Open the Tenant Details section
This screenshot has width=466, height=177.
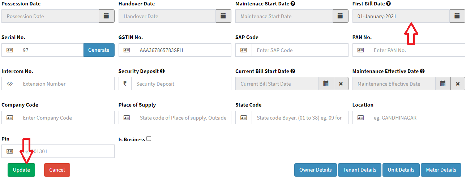point(359,170)
